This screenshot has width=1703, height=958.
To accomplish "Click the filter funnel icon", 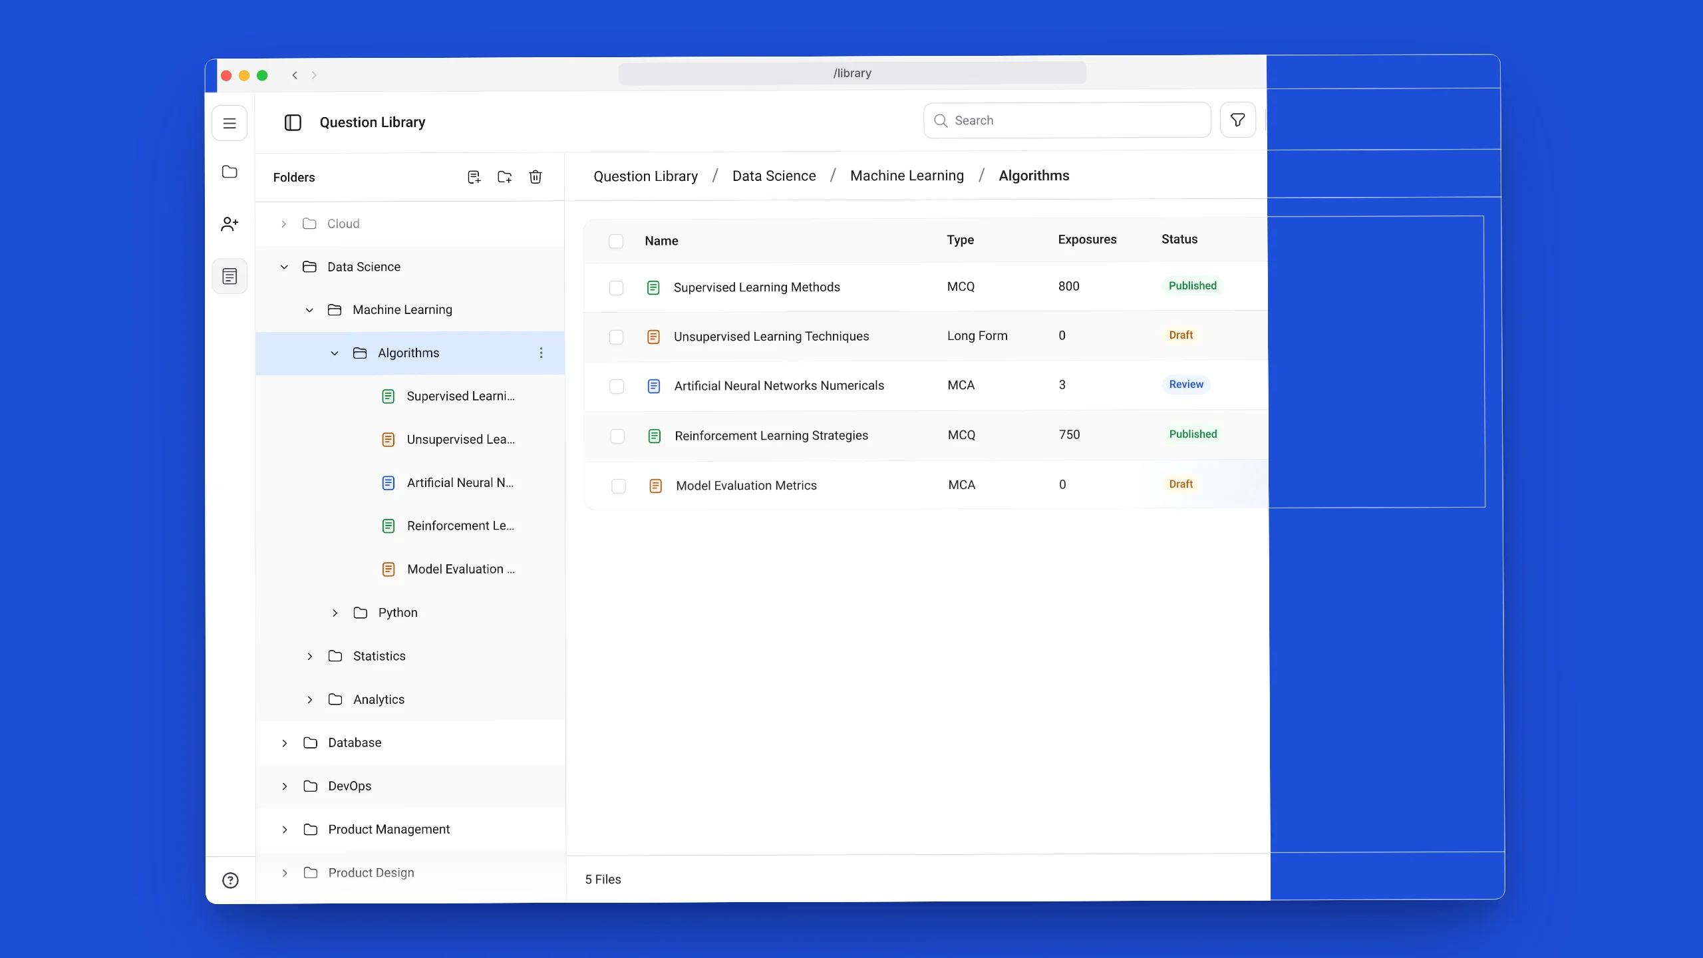I will (1238, 120).
